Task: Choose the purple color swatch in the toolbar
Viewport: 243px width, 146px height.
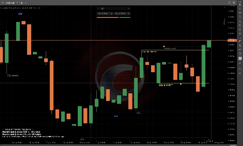Action: (240, 58)
